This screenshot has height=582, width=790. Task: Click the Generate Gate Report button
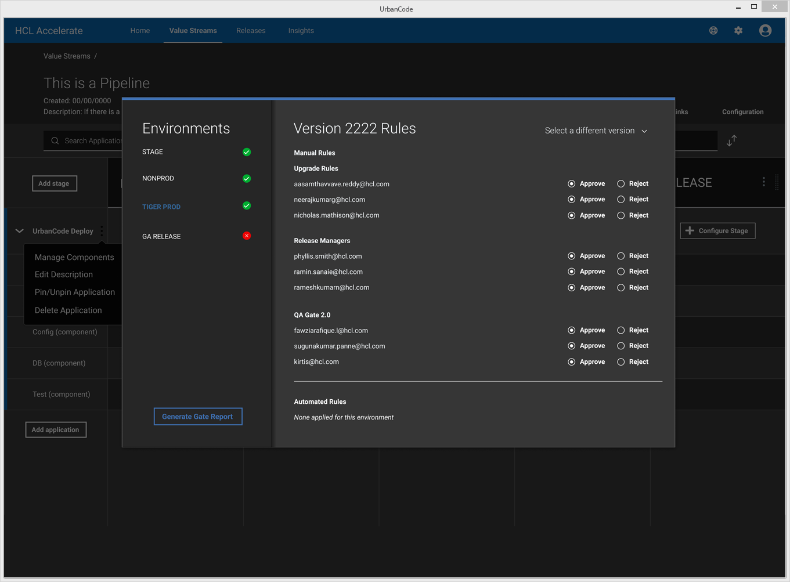197,417
